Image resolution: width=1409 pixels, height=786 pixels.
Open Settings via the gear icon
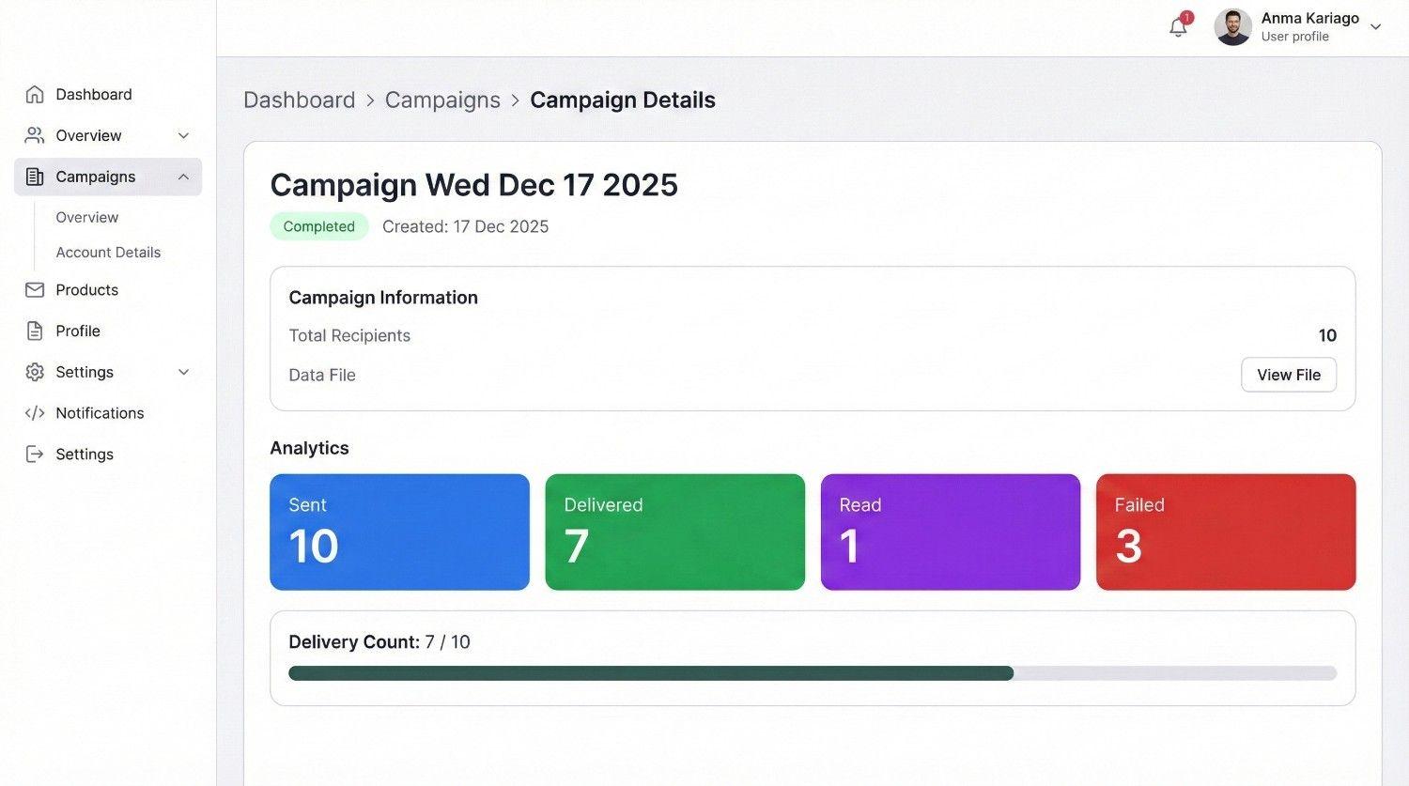pos(35,372)
